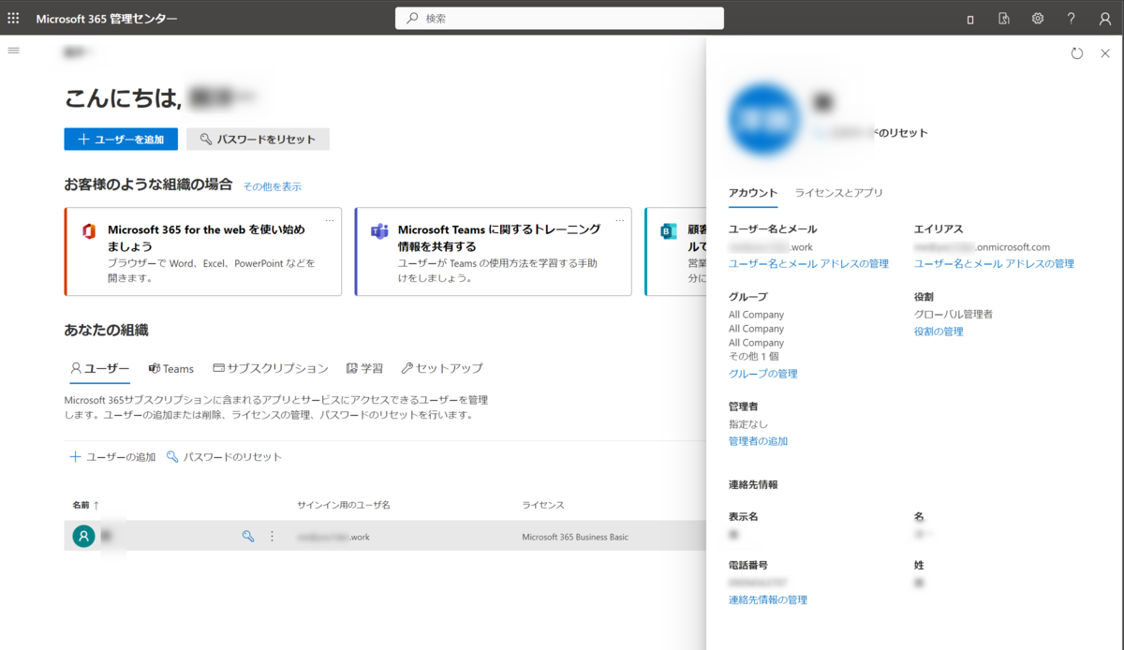
Task: Click Microsoft 365 Business Basic license cell
Action: 575,537
